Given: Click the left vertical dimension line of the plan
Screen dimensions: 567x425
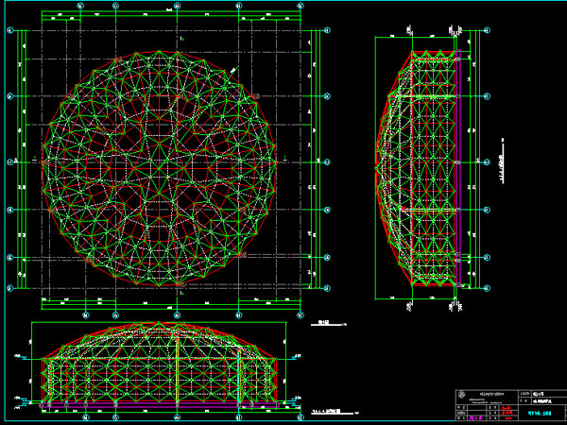Looking at the screenshot, I should tap(21, 162).
